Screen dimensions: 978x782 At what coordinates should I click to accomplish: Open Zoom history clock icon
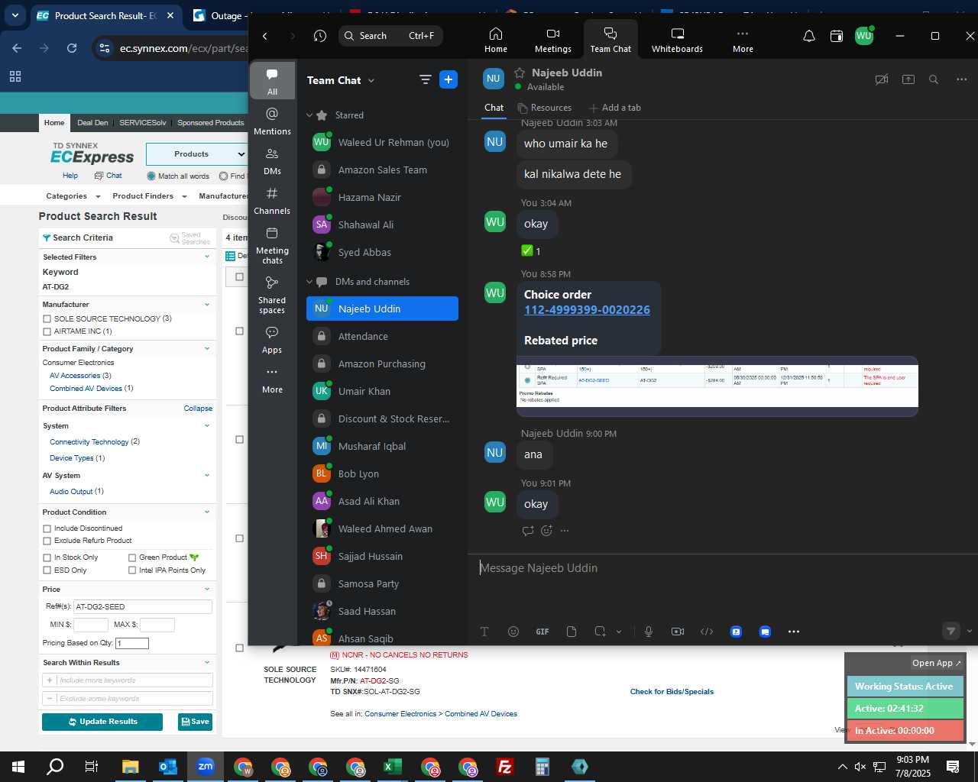click(x=320, y=36)
